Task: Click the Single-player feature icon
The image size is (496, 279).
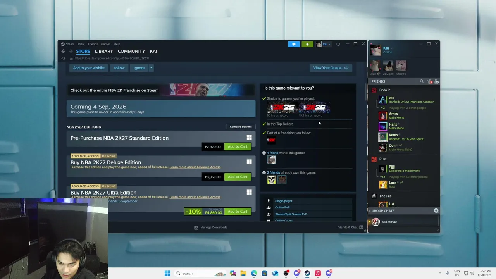Action: (269, 201)
